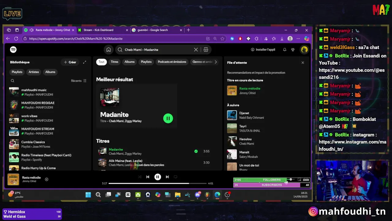This screenshot has width=392, height=221.
Task: Open the Spotify profile avatar menu
Action: (304, 50)
